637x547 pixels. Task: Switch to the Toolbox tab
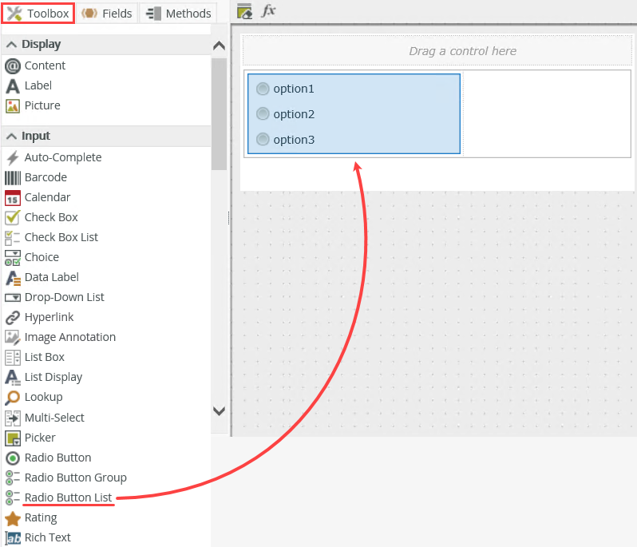tap(38, 14)
